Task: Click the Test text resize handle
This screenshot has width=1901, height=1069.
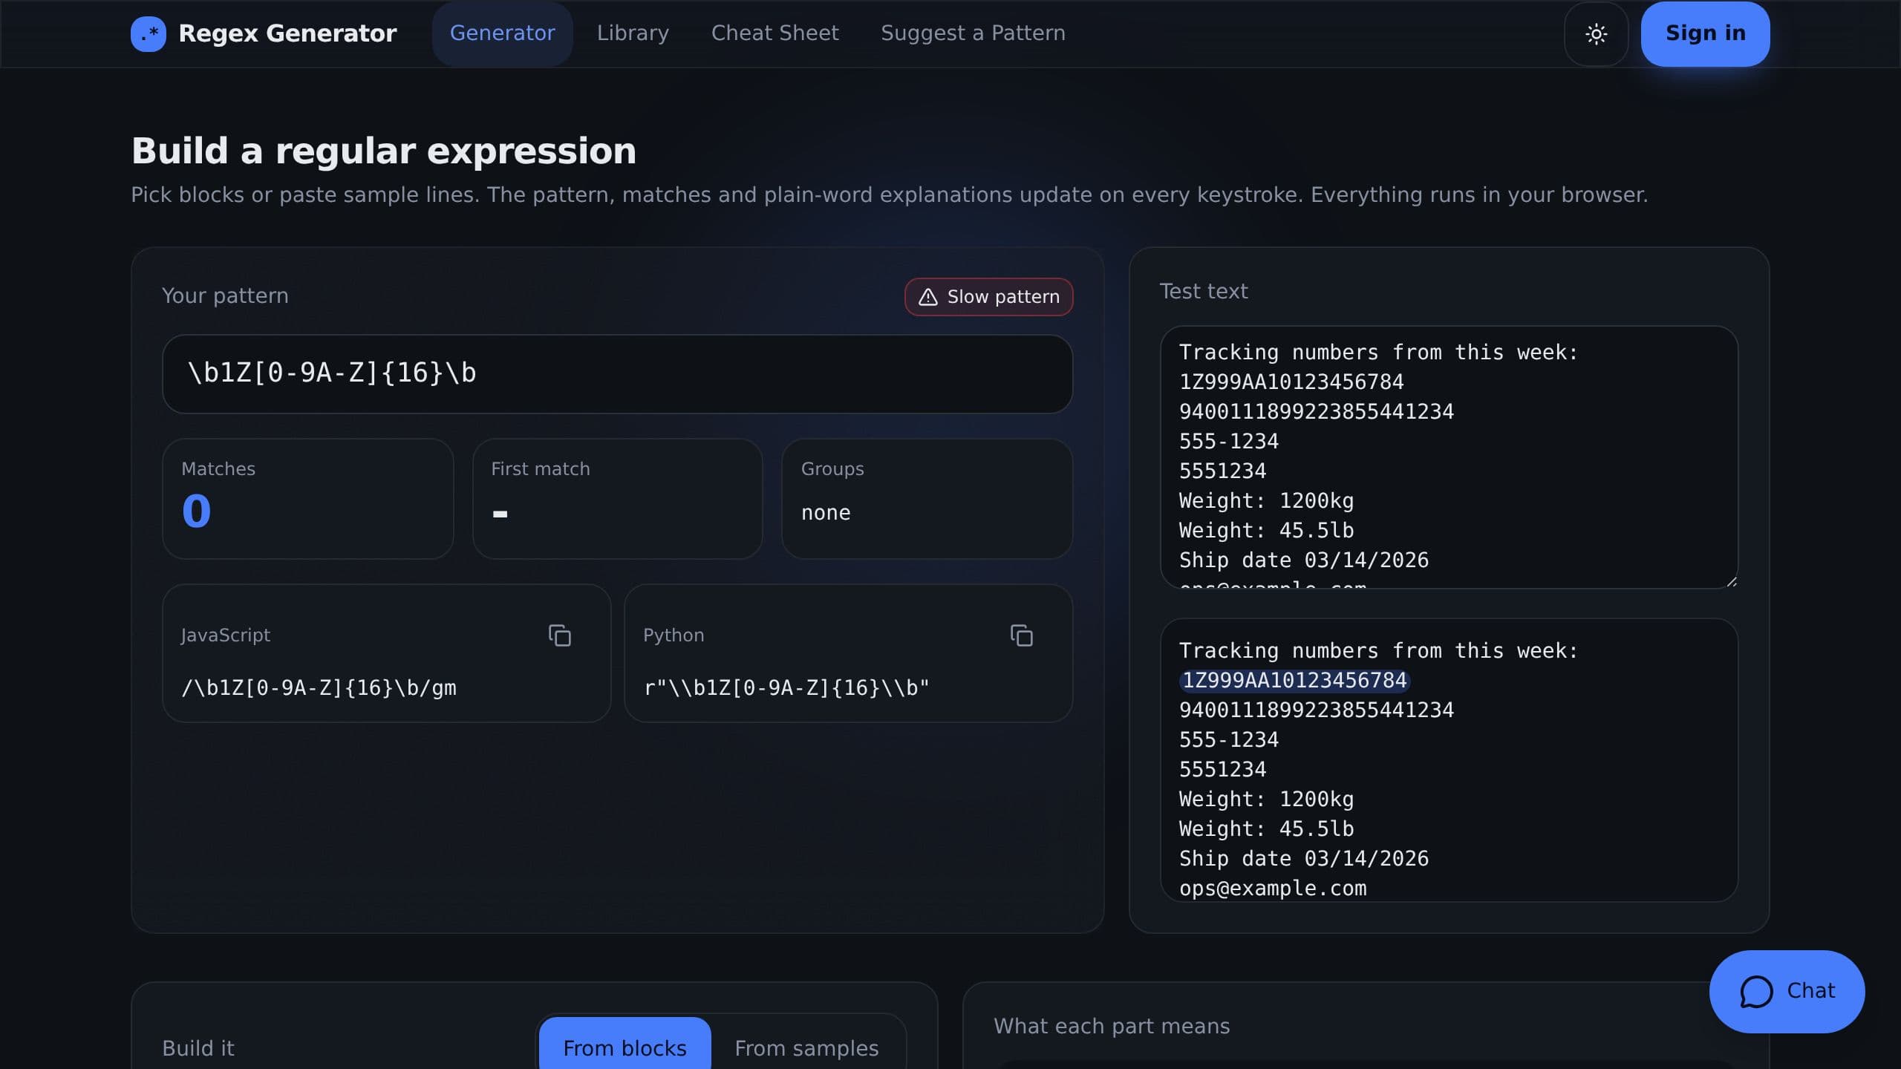Action: pos(1731,581)
